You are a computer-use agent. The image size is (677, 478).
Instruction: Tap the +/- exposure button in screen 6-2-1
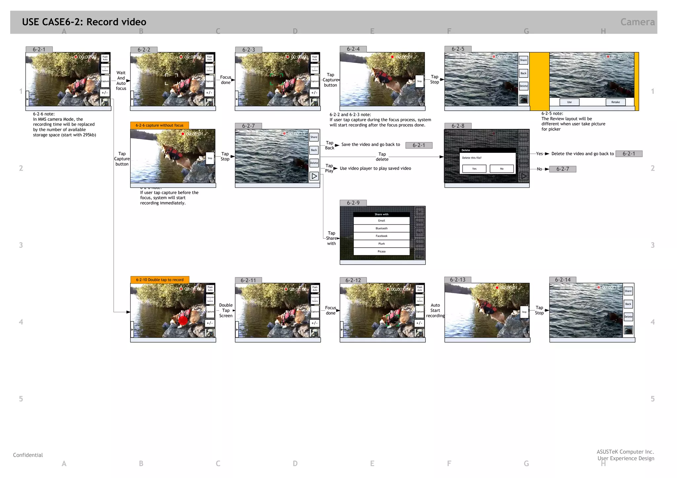[x=105, y=93]
